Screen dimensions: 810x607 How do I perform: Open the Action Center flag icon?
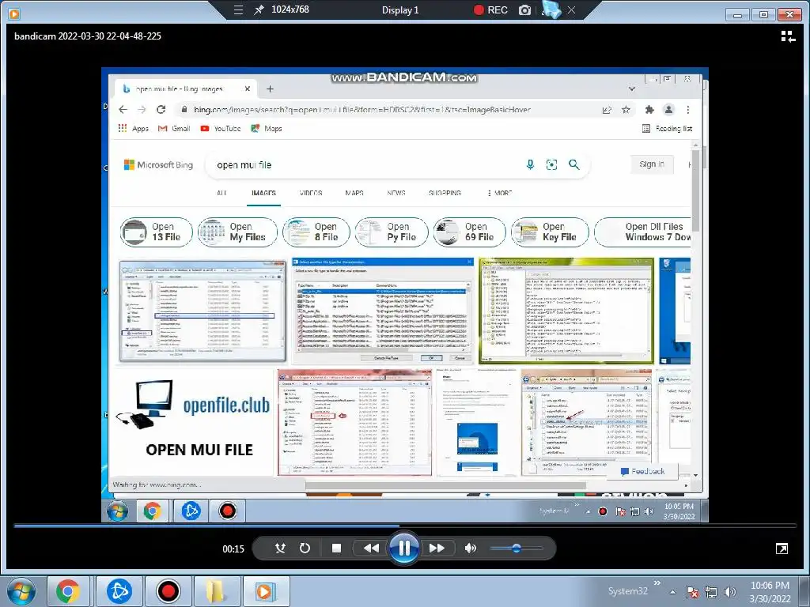[x=692, y=592]
